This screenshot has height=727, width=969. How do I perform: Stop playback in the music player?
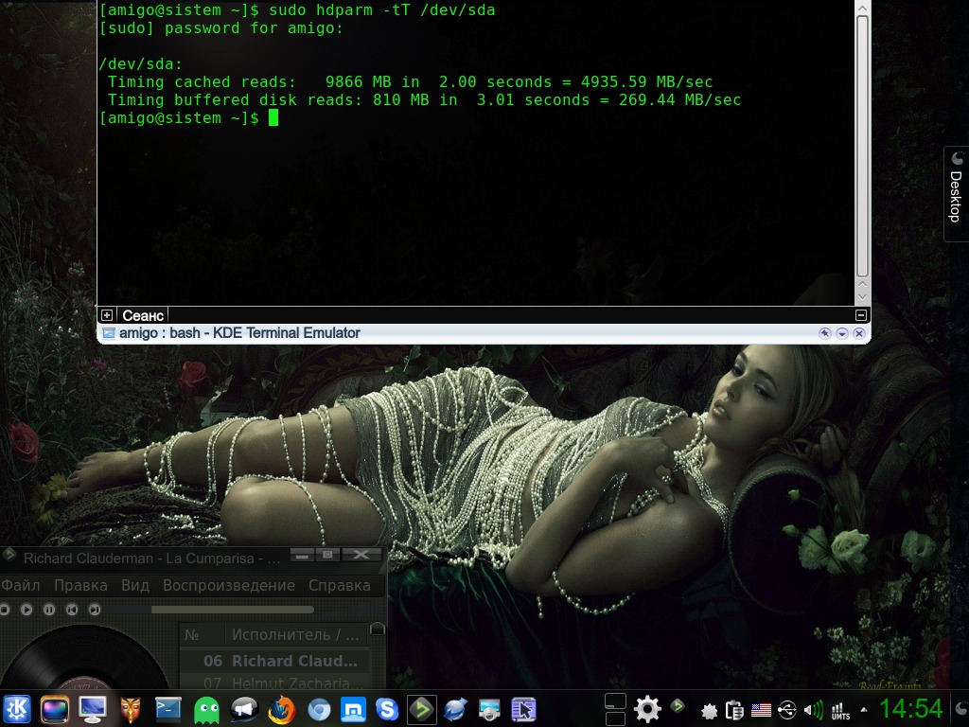tap(5, 610)
